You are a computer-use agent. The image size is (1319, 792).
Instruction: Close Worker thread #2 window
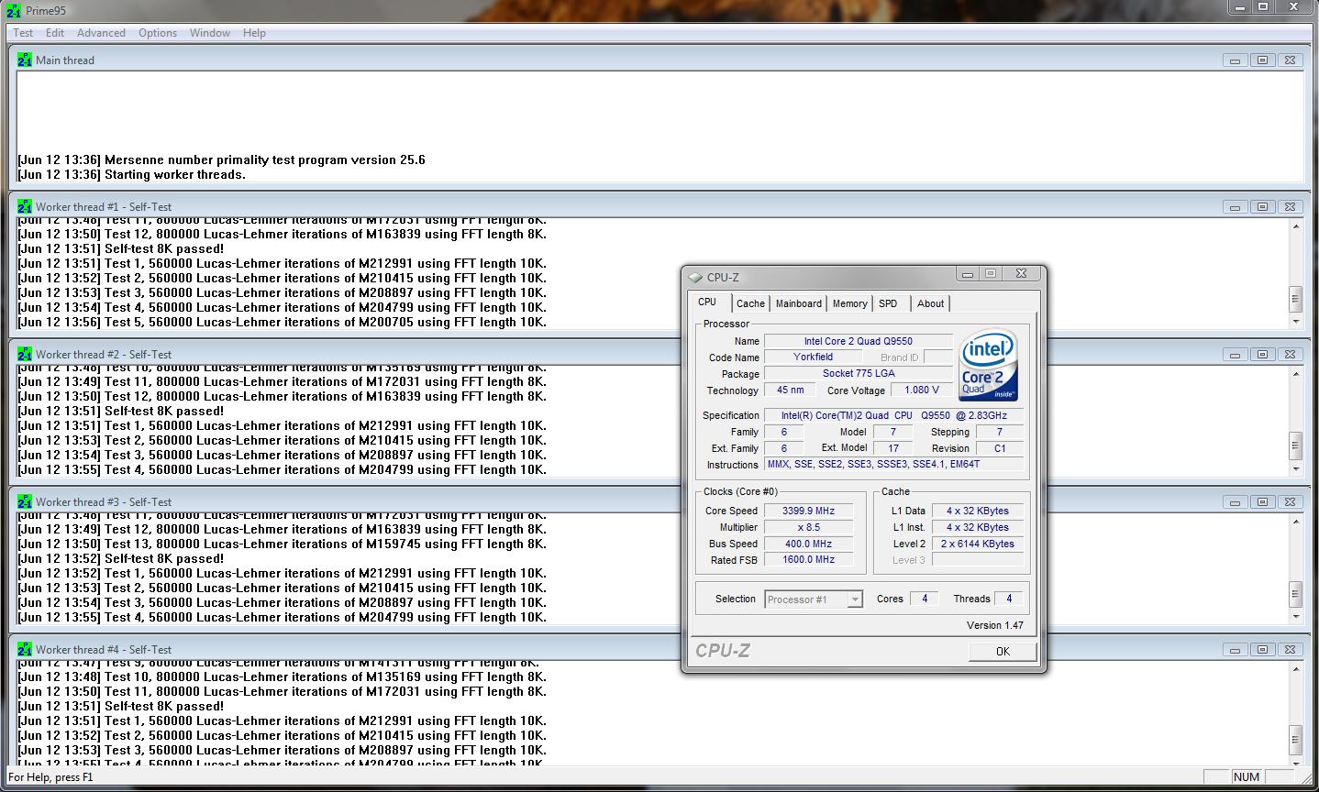click(x=1290, y=355)
